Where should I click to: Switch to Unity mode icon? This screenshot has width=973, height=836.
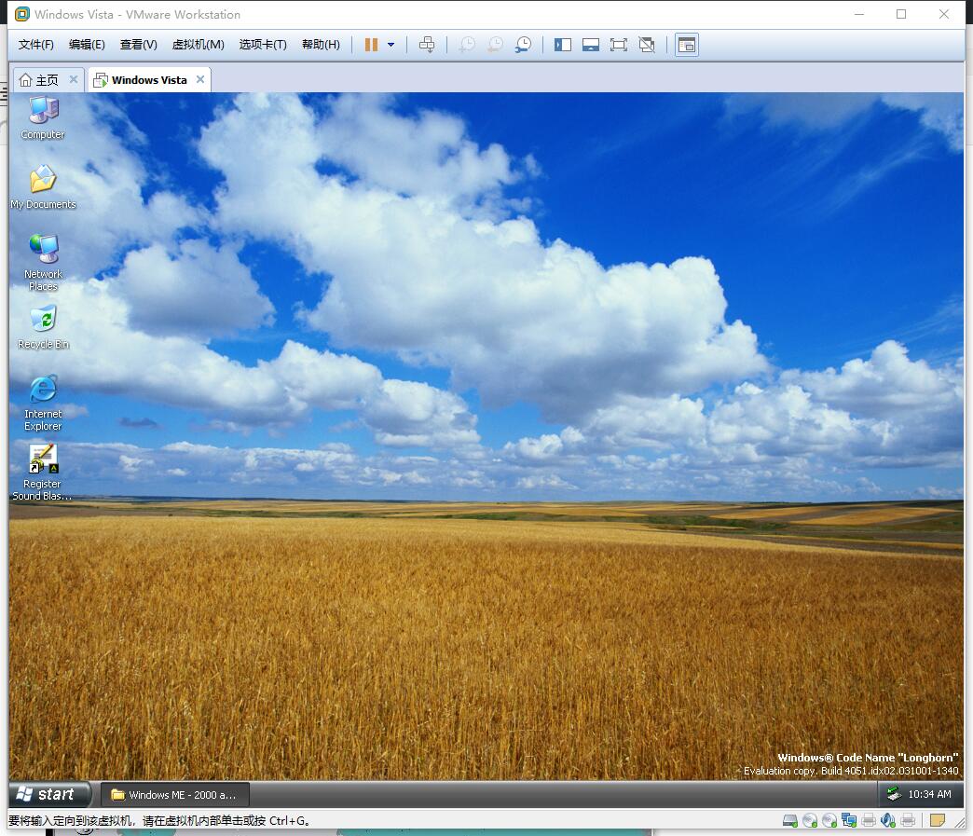[647, 45]
